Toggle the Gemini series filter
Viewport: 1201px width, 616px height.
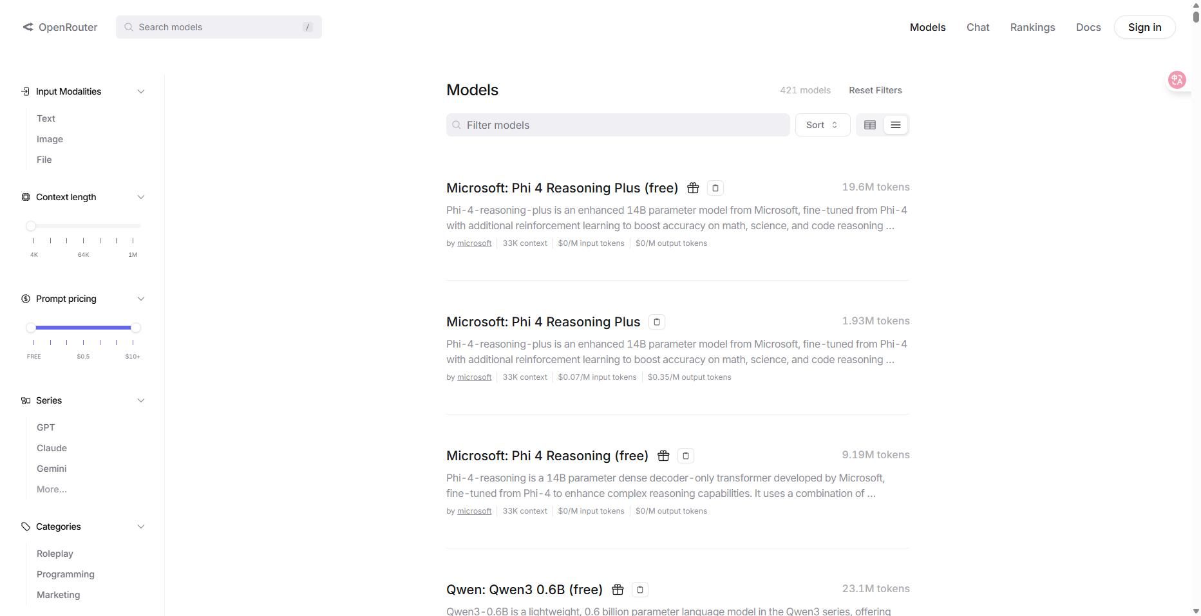(x=52, y=469)
